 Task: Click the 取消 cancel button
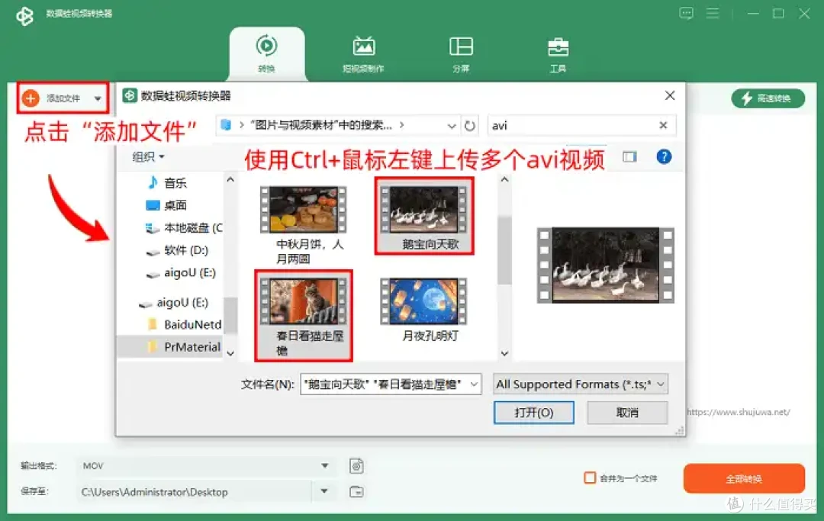[627, 412]
